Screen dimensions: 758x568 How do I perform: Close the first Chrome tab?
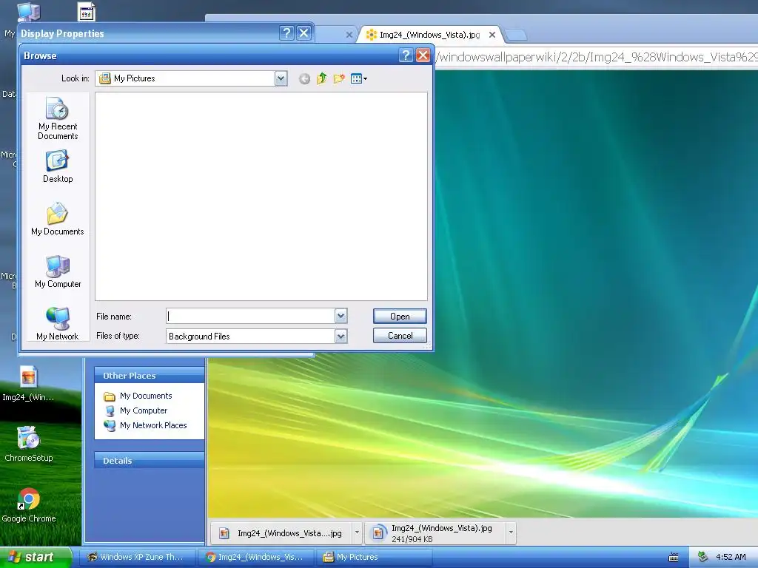coord(349,35)
